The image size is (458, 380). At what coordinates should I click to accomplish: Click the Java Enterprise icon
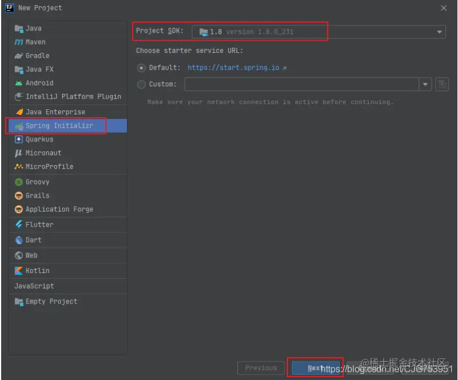(20, 112)
